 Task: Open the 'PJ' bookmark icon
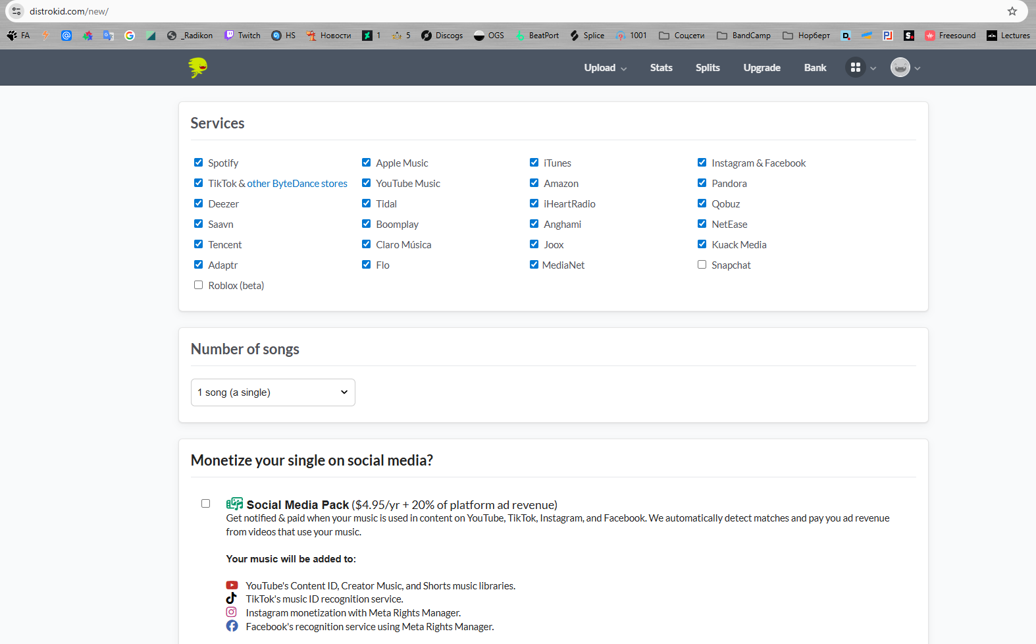click(888, 36)
